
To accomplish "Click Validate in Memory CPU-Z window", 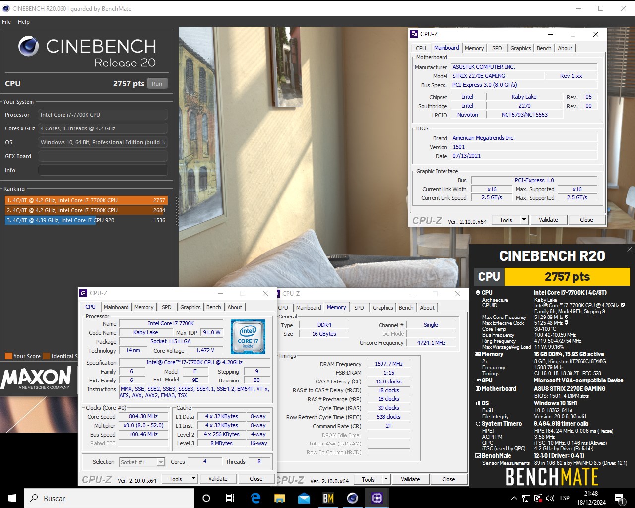I will (x=410, y=479).
